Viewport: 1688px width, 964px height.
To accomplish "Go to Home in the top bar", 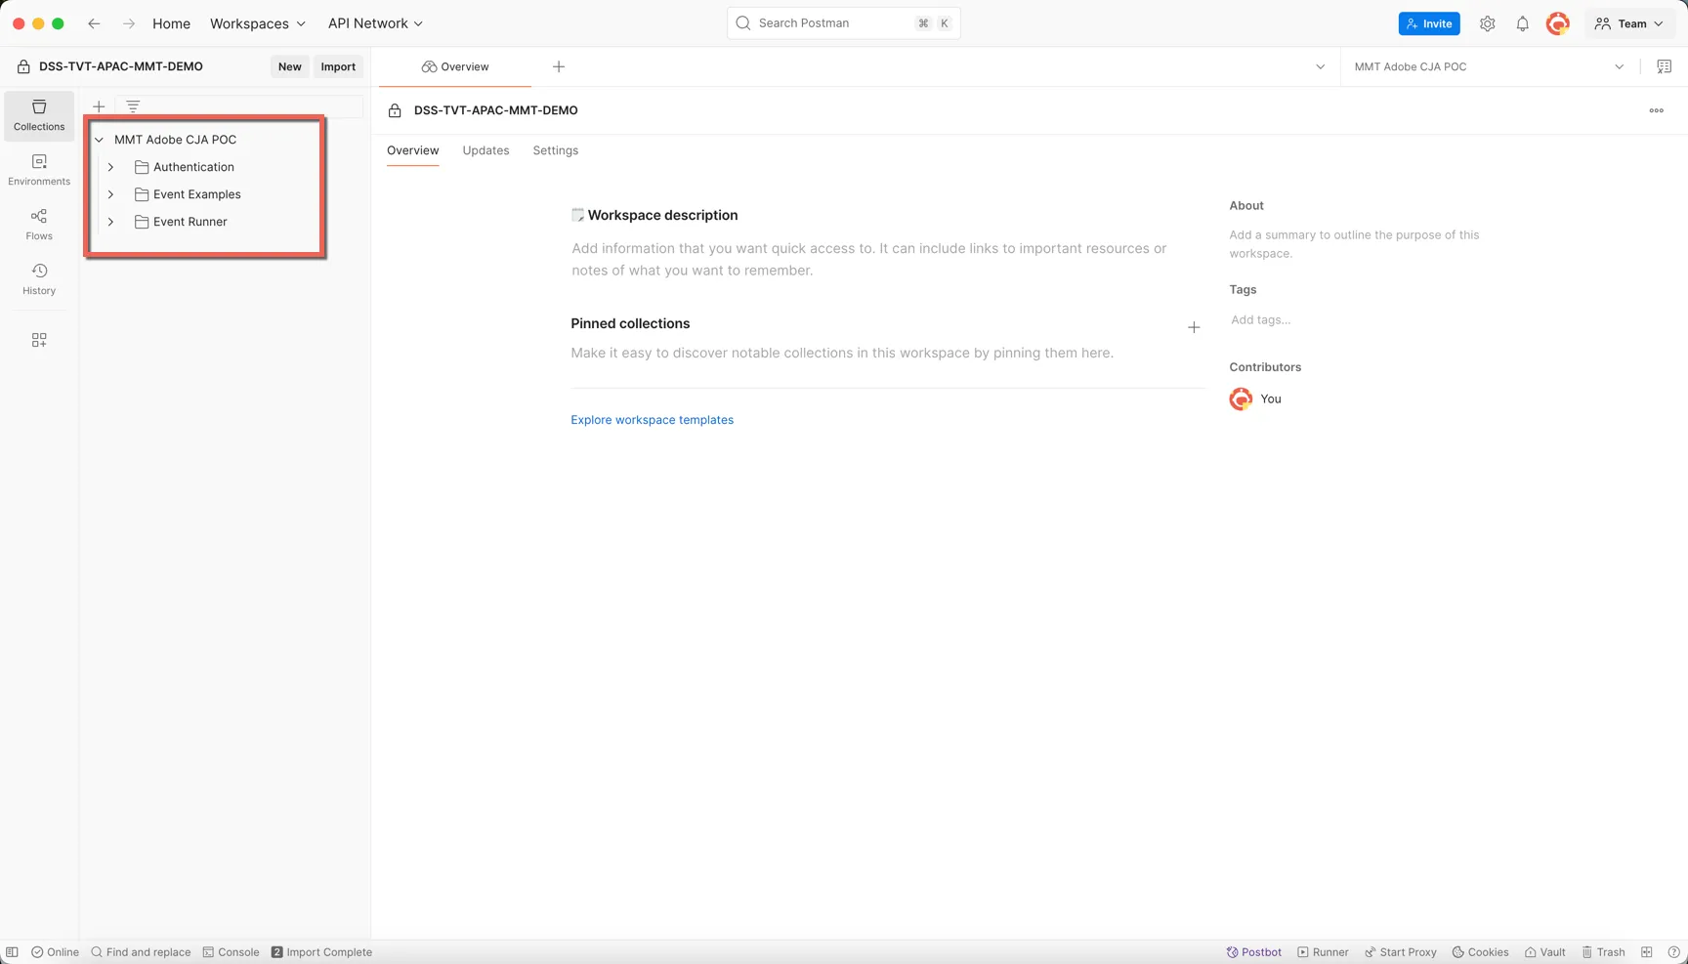I will (171, 23).
